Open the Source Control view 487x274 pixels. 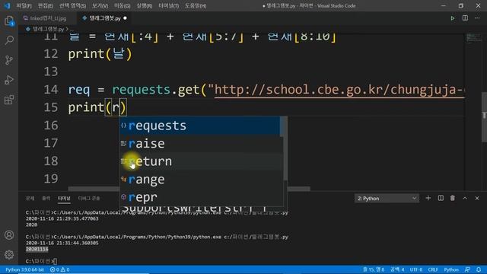9,60
